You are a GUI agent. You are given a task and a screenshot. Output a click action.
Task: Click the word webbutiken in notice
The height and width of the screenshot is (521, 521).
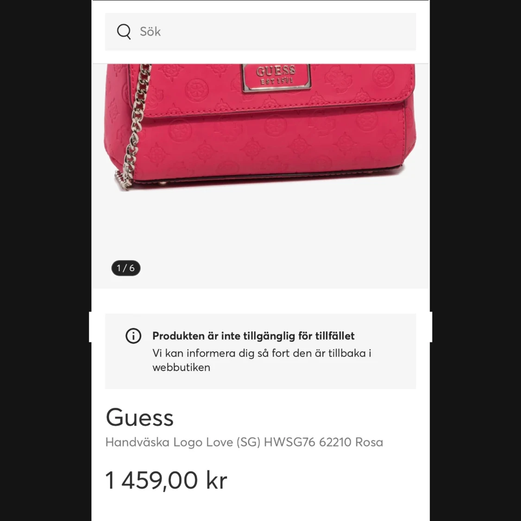(181, 367)
